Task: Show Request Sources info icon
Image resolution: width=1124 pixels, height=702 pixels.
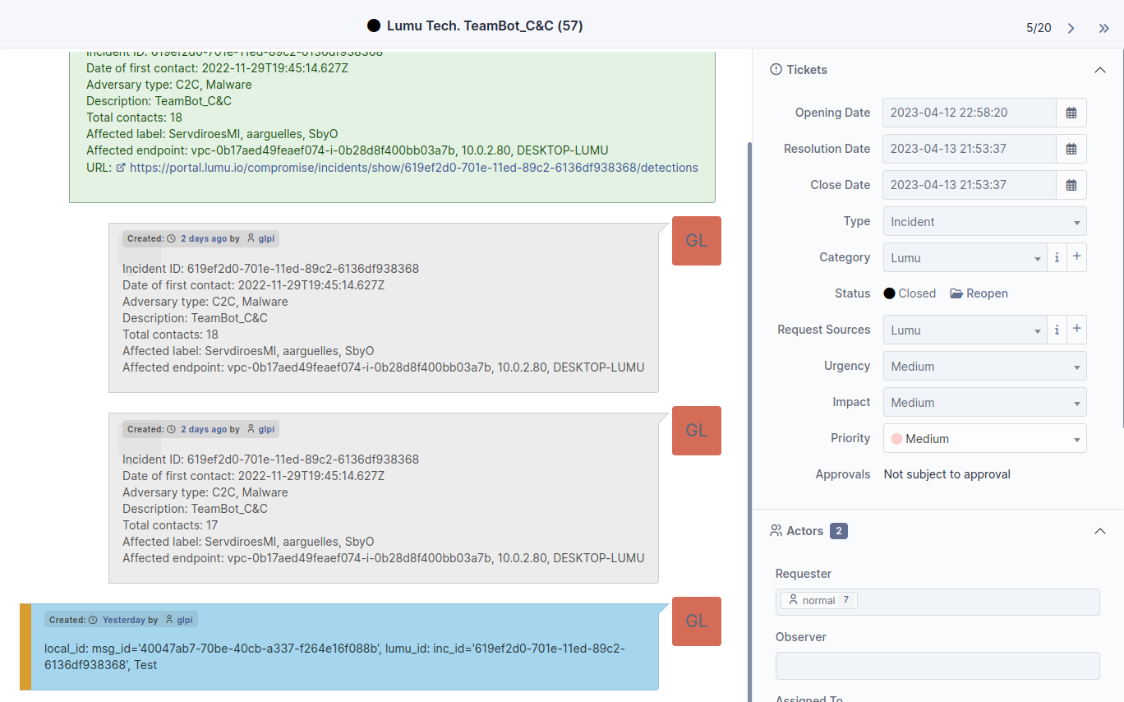Action: coord(1057,330)
